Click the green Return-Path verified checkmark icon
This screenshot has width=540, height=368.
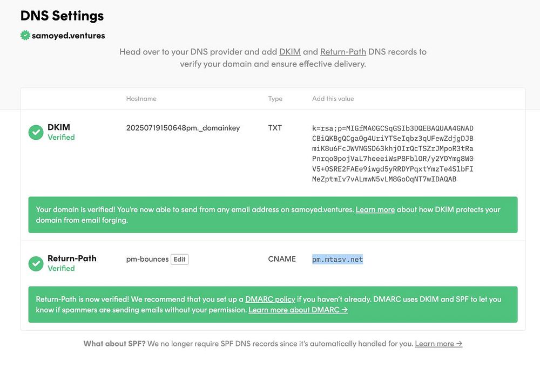coord(36,263)
